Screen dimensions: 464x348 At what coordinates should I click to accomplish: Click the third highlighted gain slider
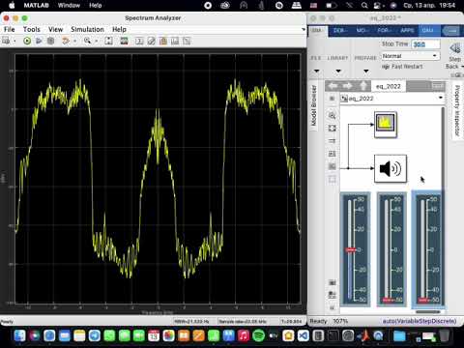click(428, 248)
